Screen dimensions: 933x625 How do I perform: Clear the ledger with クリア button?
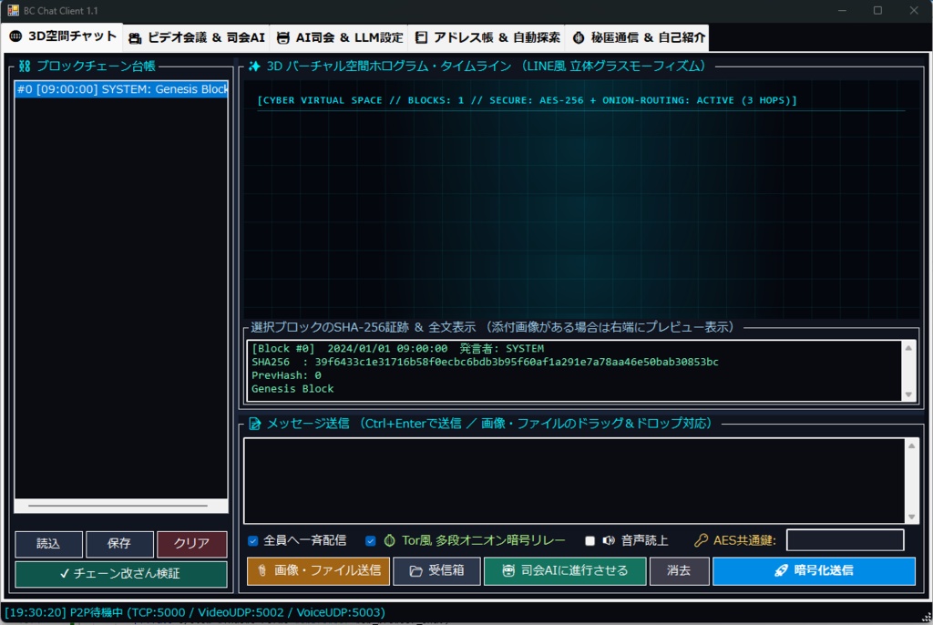pos(191,543)
